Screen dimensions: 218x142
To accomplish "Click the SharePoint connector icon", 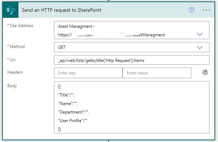I will (10, 10).
